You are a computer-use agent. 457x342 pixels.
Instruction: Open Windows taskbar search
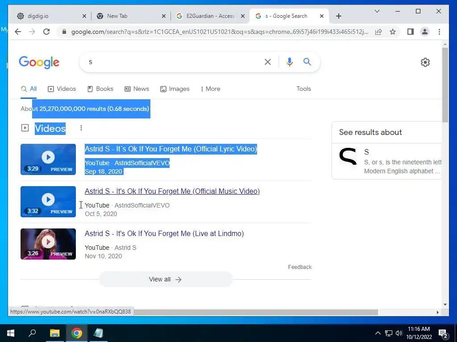tap(32, 333)
